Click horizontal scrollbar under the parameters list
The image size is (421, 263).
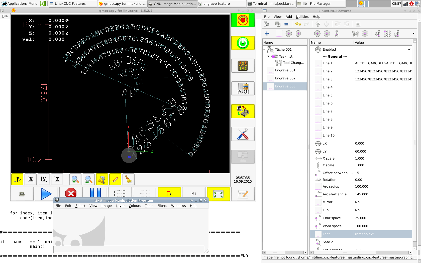(361, 252)
